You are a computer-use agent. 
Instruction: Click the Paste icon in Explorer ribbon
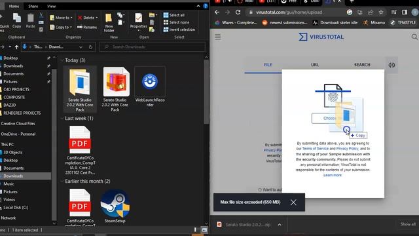(31, 21)
